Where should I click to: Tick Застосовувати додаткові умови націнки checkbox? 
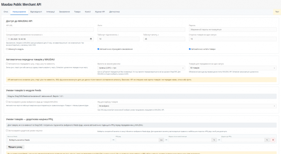pyautogui.click(x=7, y=130)
